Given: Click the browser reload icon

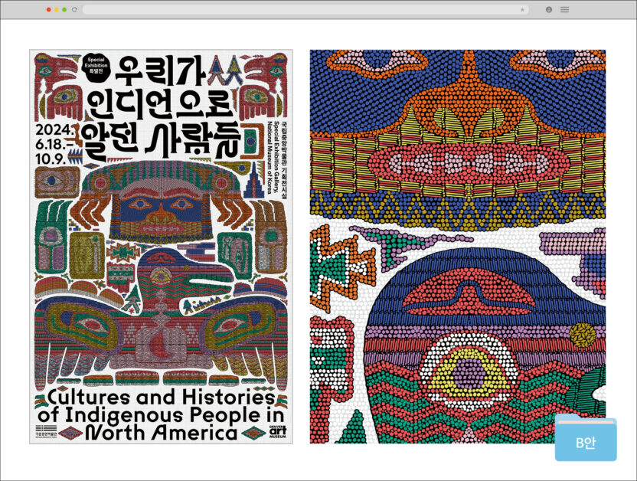Looking at the screenshot, I should click(74, 9).
